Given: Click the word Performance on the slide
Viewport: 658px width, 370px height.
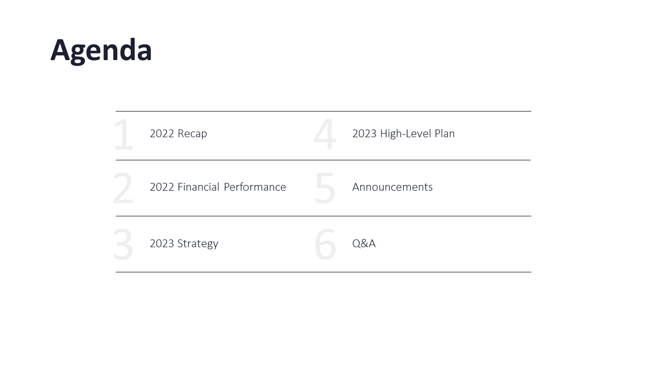Looking at the screenshot, I should [x=255, y=187].
